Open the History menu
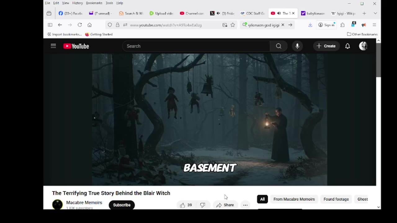This screenshot has height=223, width=397. pos(78,3)
